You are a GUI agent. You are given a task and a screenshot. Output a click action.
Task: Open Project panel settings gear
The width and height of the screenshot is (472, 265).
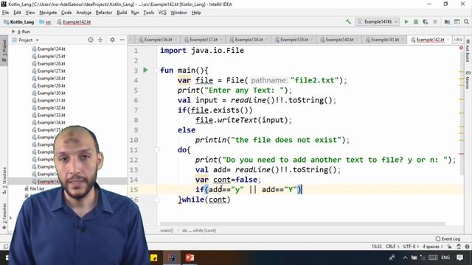pyautogui.click(x=112, y=40)
